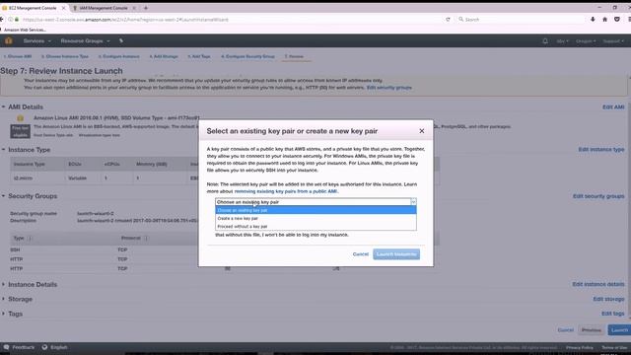This screenshot has height=355, width=631.
Task: Close the key pair dialog with X
Action: click(x=421, y=131)
